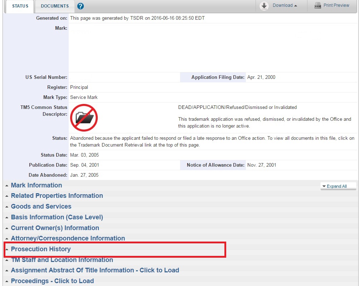Click the Status description starting 'Abandoned because'
The width and height of the screenshot is (359, 286).
(212, 142)
